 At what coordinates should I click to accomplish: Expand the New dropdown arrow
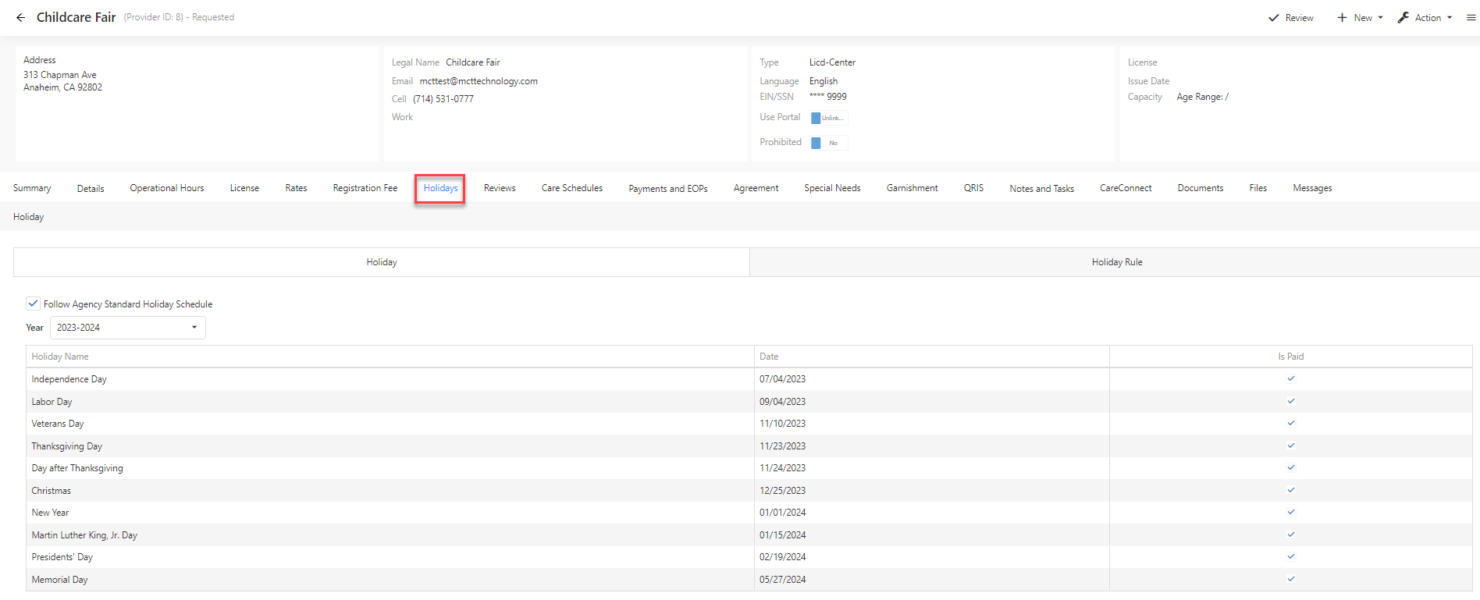(1380, 17)
